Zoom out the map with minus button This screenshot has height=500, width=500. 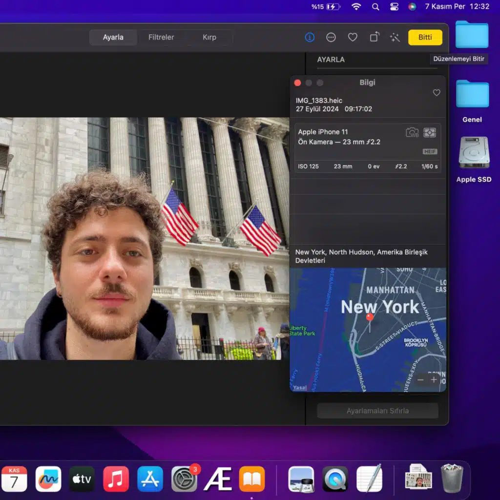point(420,380)
